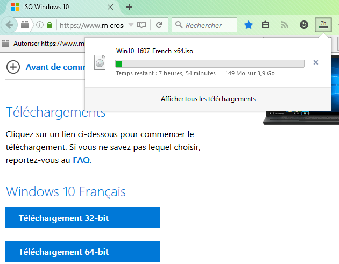Image resolution: width=339 pixels, height=264 pixels.
Task: Click Téléchargement 64-bit button
Action: [x=83, y=252]
